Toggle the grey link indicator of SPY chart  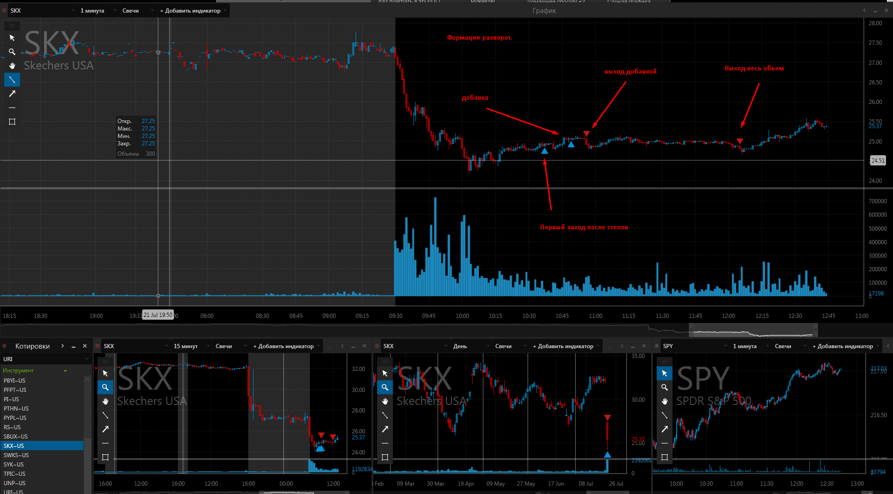[657, 346]
